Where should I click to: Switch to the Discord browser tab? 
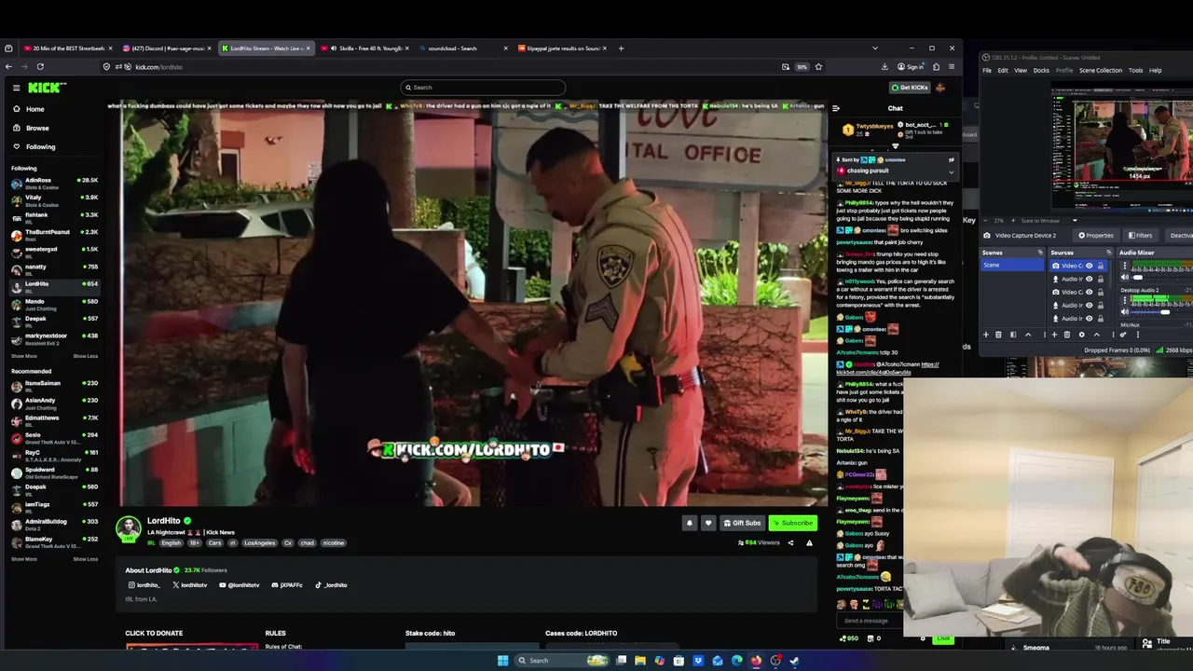(167, 48)
